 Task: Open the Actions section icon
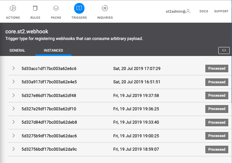tap(13, 8)
